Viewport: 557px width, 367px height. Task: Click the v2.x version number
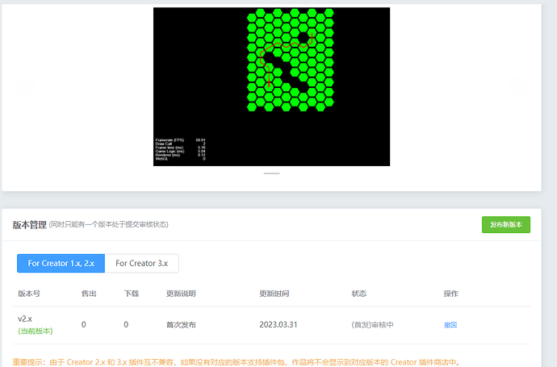[25, 319]
